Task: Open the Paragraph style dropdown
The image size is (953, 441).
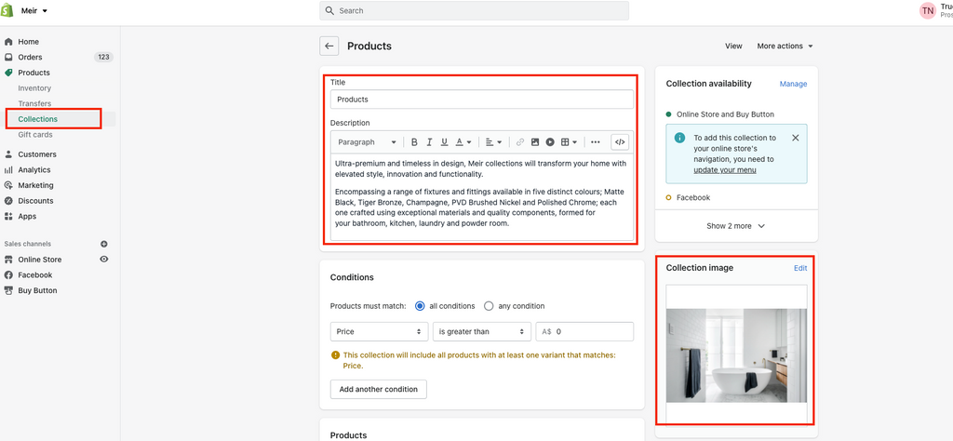Action: 367,142
